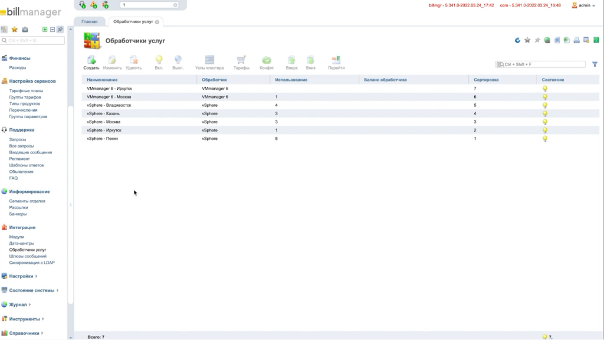Export table with the Excel sheet icon
This screenshot has height=340, width=604.
click(567, 40)
